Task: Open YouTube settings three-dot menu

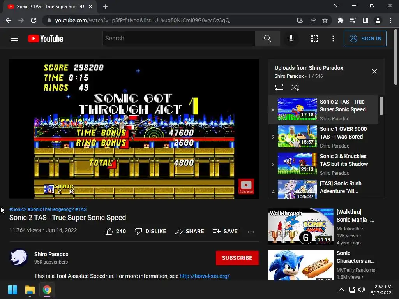Action: click(x=333, y=39)
